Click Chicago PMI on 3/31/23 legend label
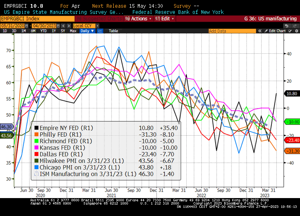 coord(80,167)
